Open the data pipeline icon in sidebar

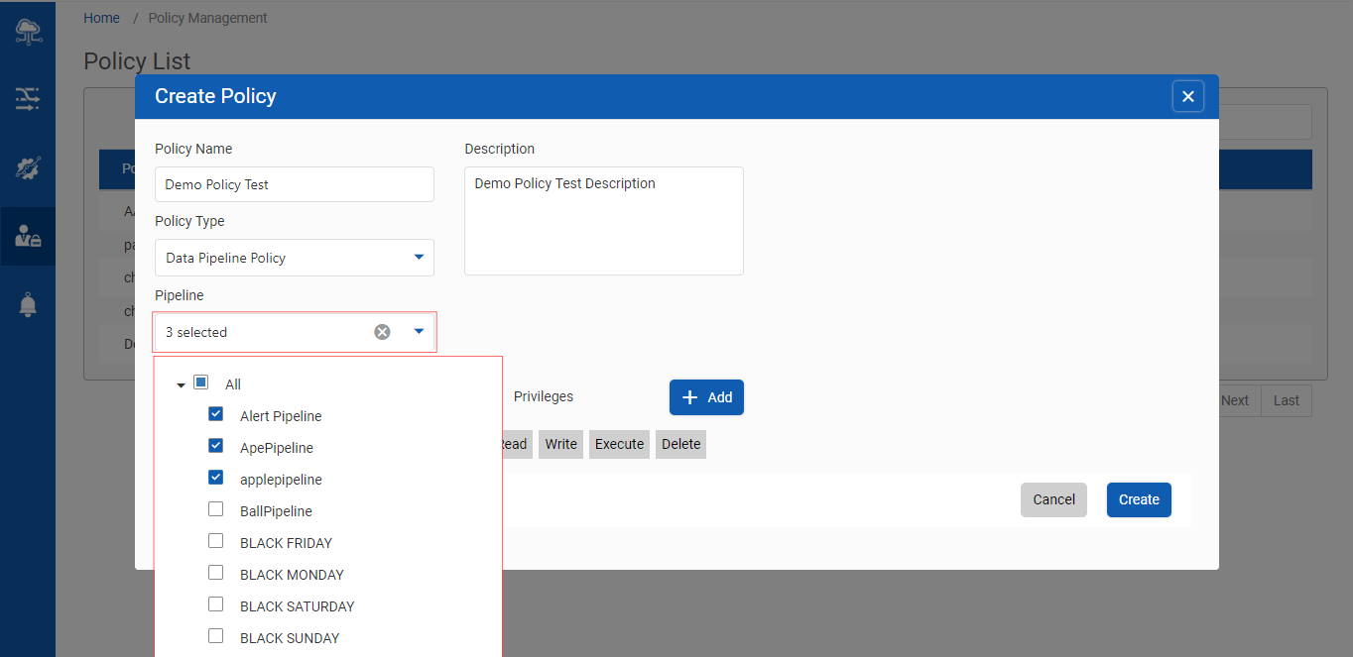click(28, 98)
